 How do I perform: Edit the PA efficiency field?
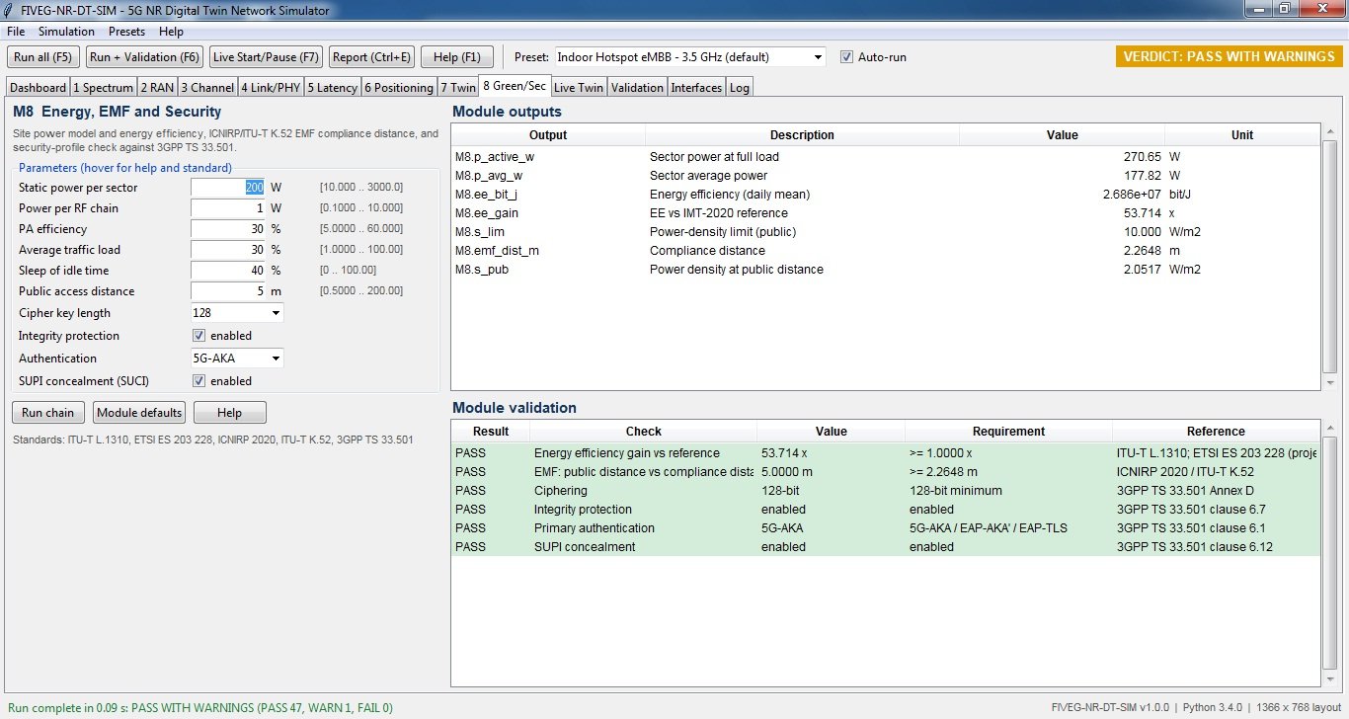pyautogui.click(x=228, y=229)
